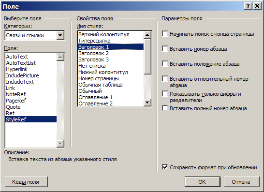Choose style Заголовок 1

[111, 47]
